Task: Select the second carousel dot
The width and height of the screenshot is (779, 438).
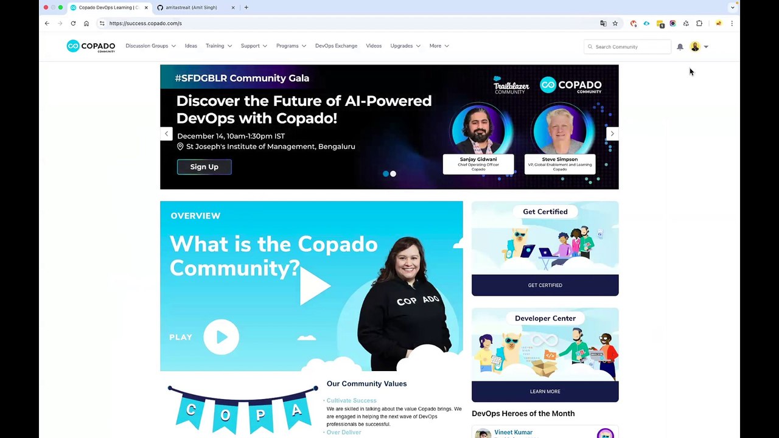Action: (x=393, y=174)
